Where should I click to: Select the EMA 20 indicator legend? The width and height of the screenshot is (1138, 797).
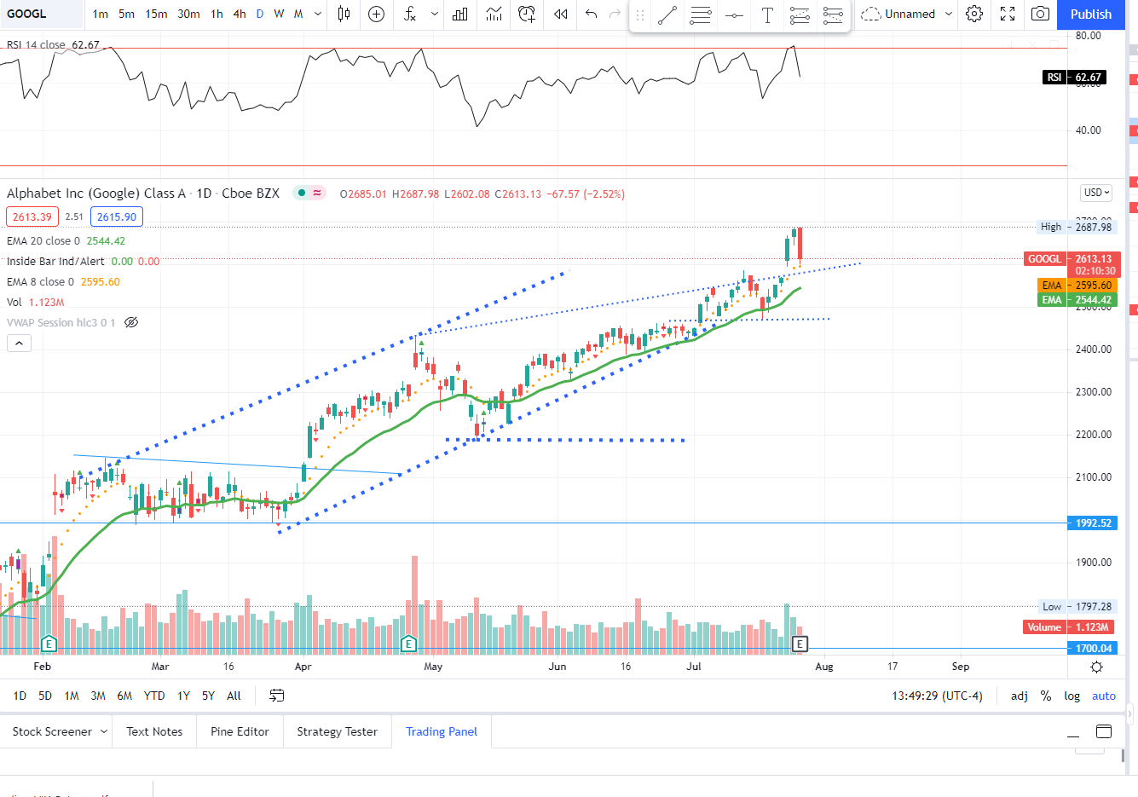(x=43, y=240)
